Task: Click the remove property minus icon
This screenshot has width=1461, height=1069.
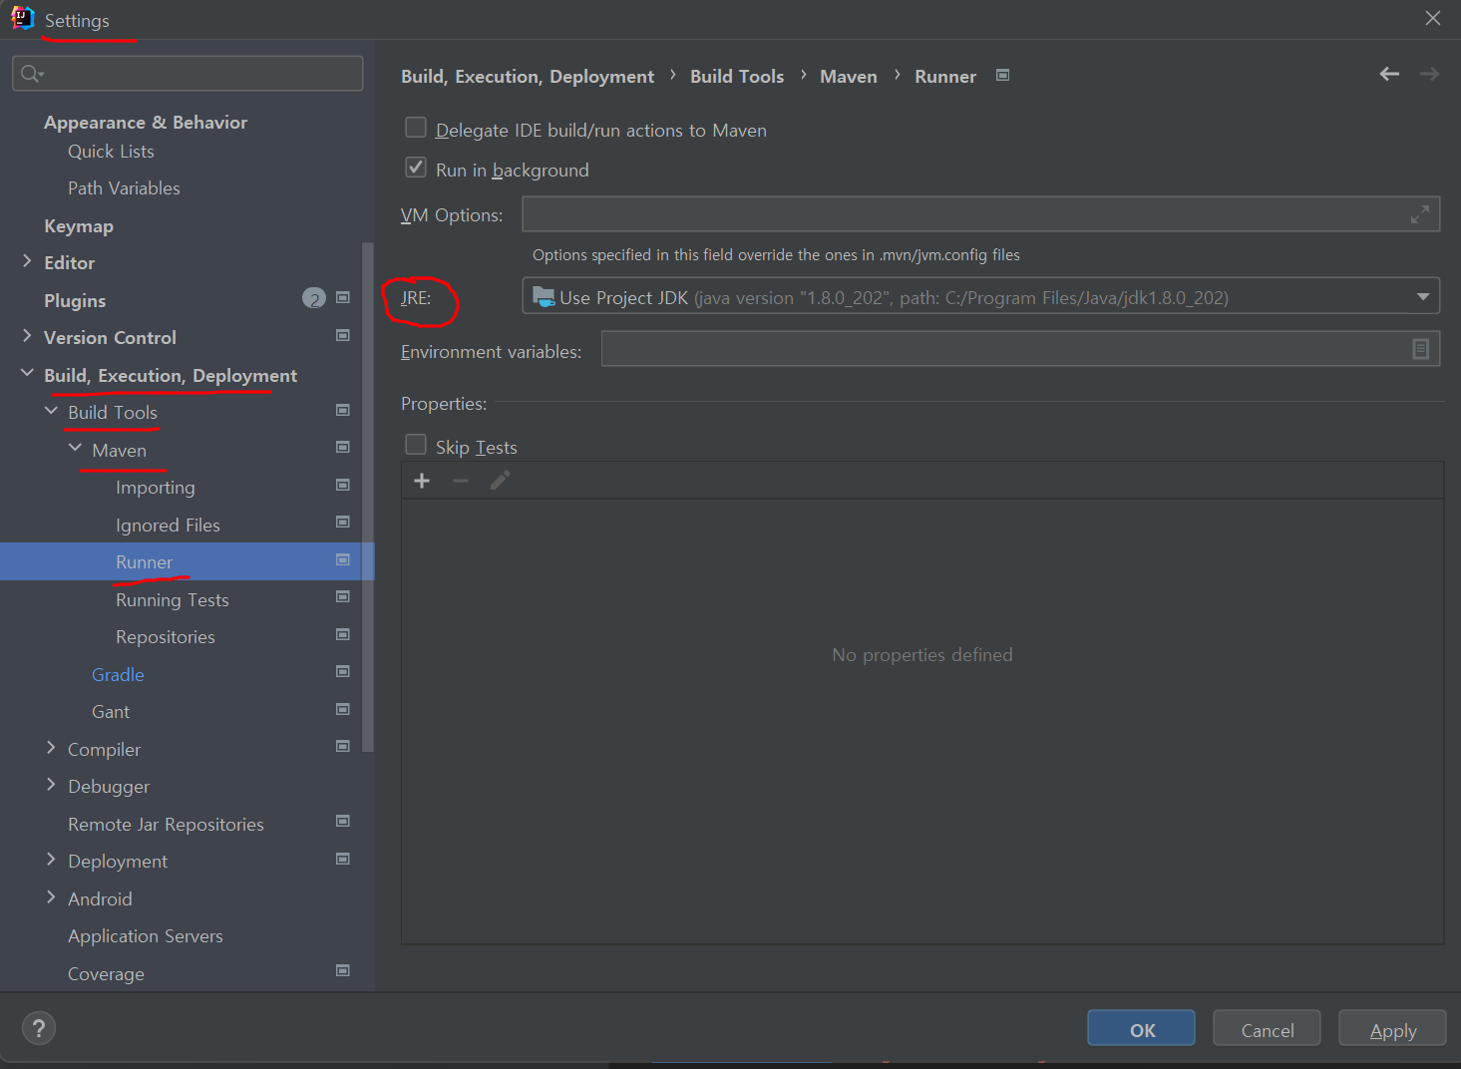Action: 461,481
